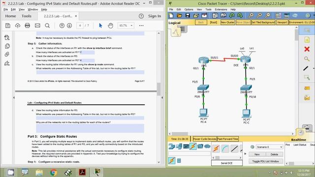Open the Activity Wizard icon in Packet Tracer

click(x=204, y=15)
